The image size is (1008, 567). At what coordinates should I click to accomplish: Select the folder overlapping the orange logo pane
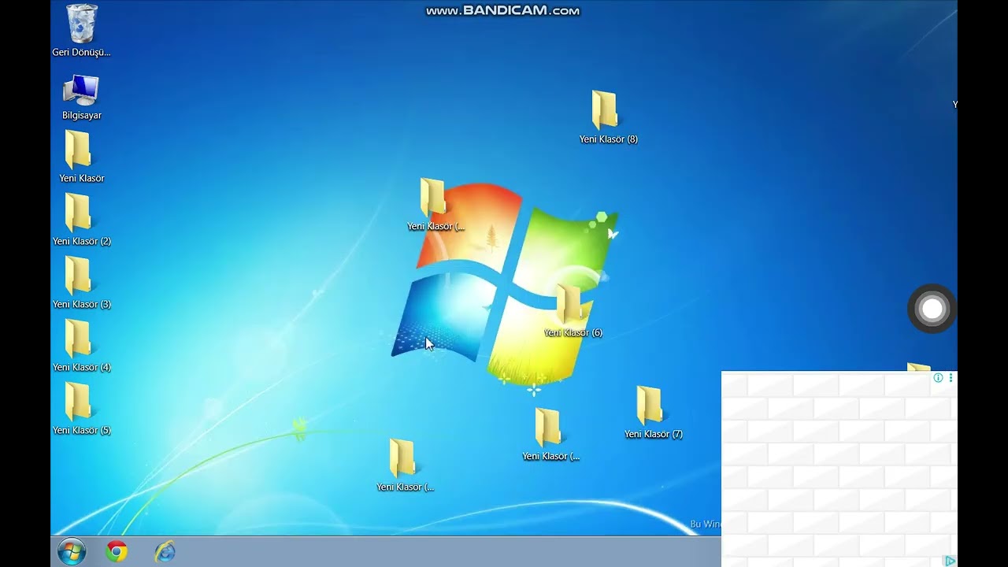pyautogui.click(x=435, y=205)
